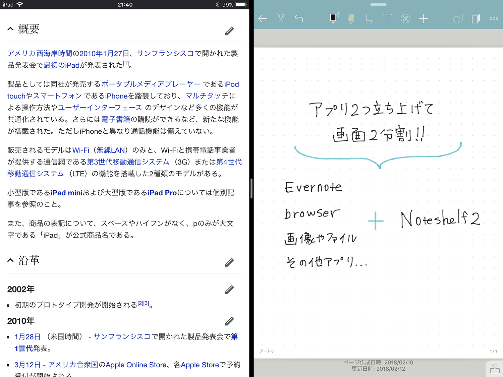Viewport: 503px width, 377px height.
Task: Select the eraser tool
Action: [x=369, y=18]
